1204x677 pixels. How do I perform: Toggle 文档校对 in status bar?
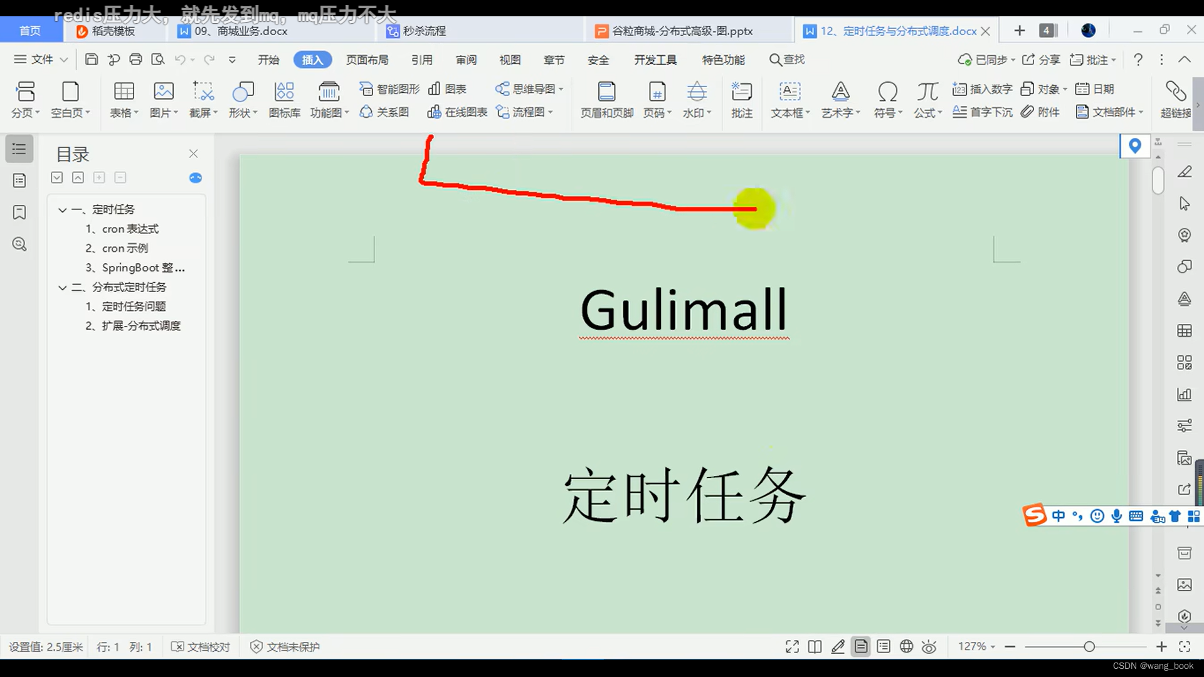(201, 647)
